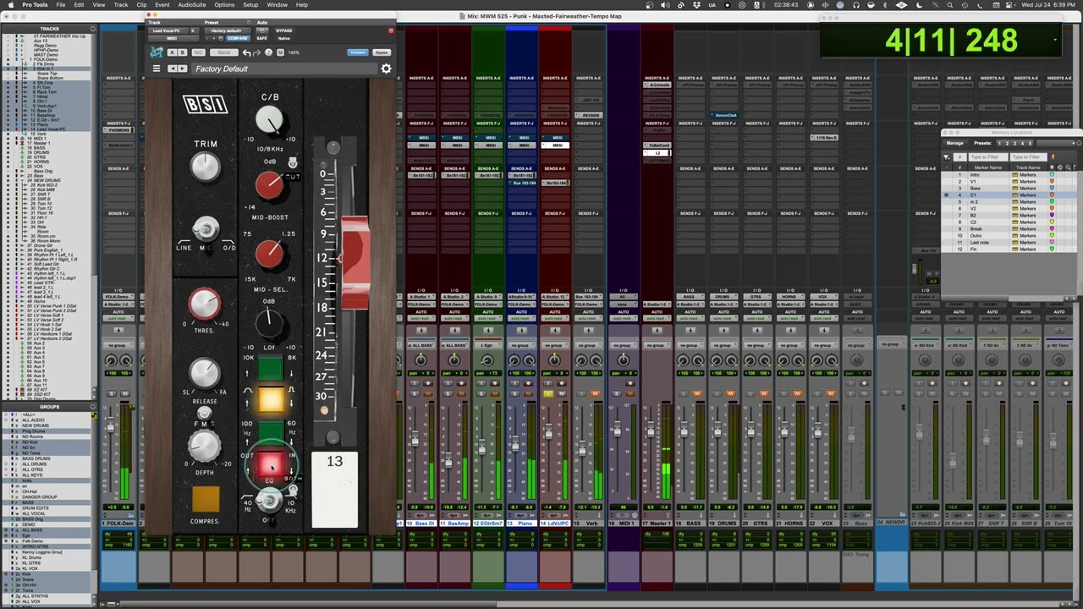Click the white Bypass button in plugin toolbar
The image size is (1083, 609).
382,52
